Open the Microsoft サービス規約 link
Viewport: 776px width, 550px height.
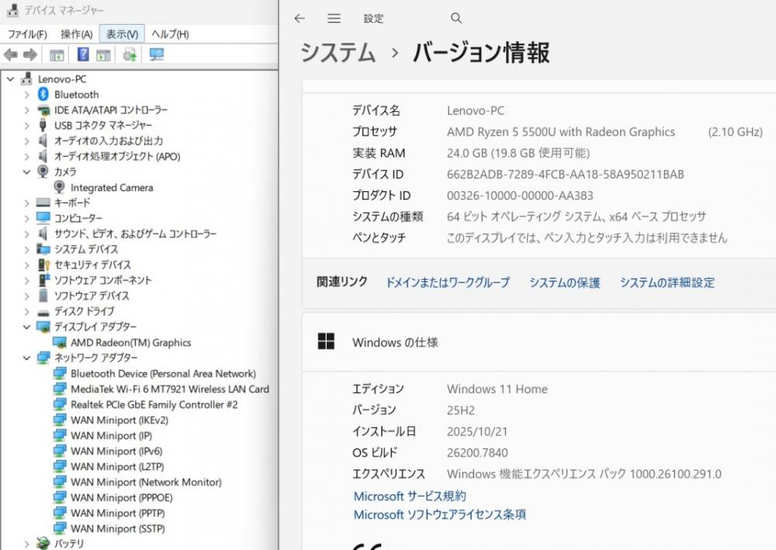[x=410, y=496]
